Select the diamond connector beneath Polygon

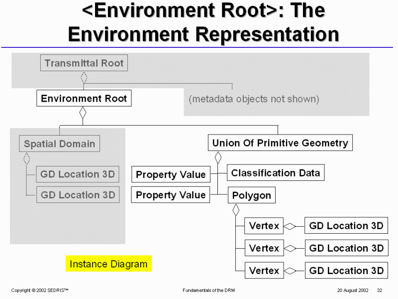[236, 209]
